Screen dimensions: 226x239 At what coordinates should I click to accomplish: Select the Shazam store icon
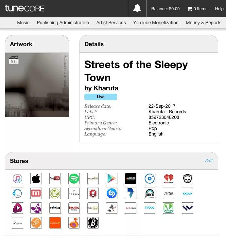point(112,193)
